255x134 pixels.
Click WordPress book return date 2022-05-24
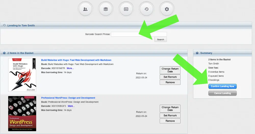point(141,116)
